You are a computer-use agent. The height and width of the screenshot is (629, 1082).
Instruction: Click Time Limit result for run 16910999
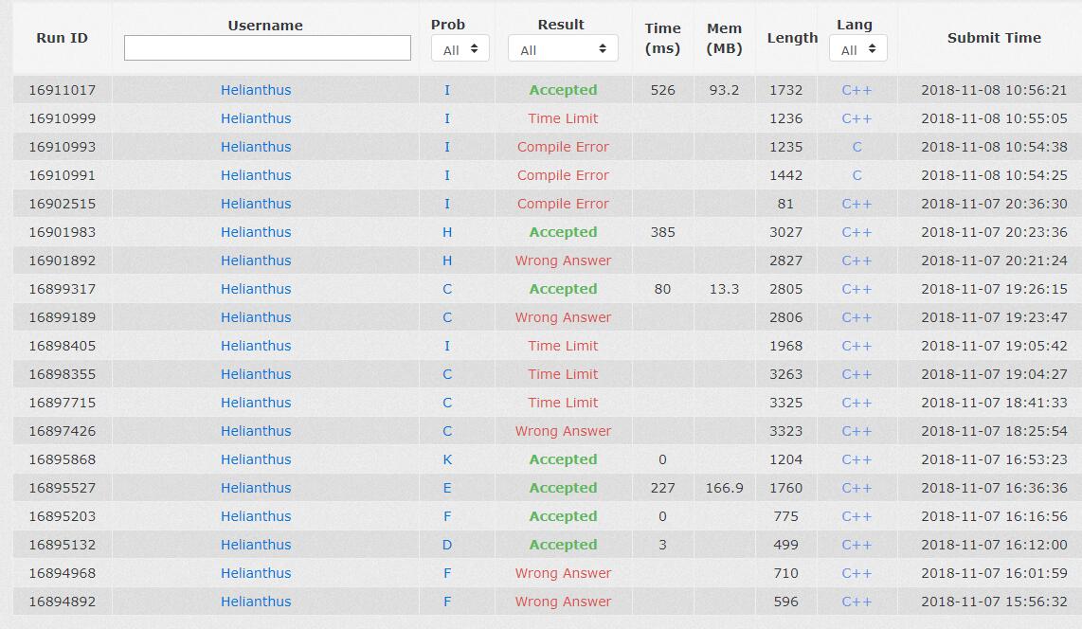pos(563,118)
